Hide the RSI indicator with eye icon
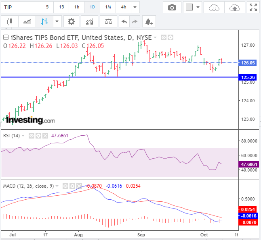 click(x=32, y=136)
